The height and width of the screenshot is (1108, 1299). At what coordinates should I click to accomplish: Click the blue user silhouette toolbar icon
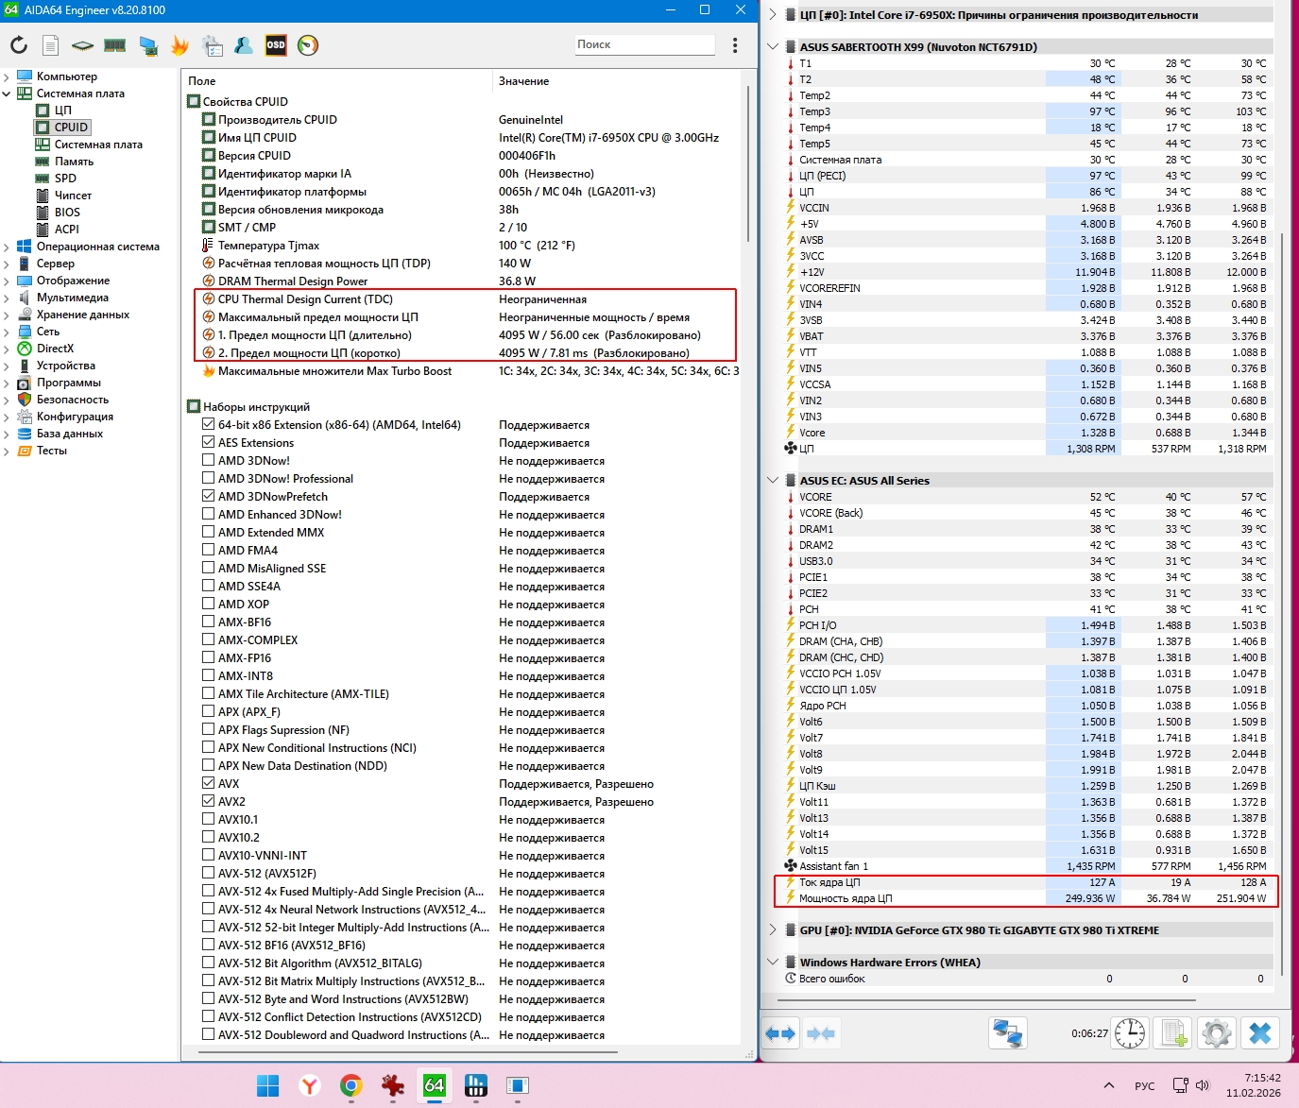click(244, 45)
